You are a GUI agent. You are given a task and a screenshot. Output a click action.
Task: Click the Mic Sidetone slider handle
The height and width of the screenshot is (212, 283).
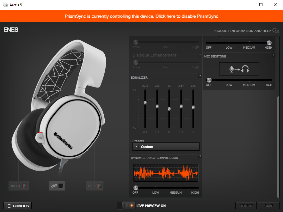point(209,80)
